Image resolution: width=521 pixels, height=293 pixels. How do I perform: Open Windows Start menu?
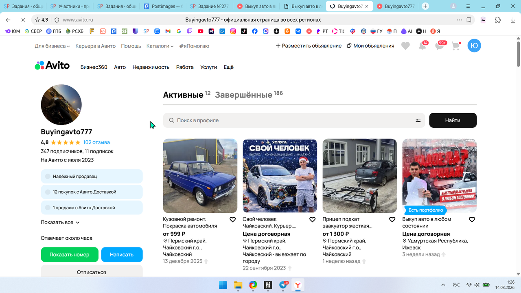pyautogui.click(x=223, y=285)
